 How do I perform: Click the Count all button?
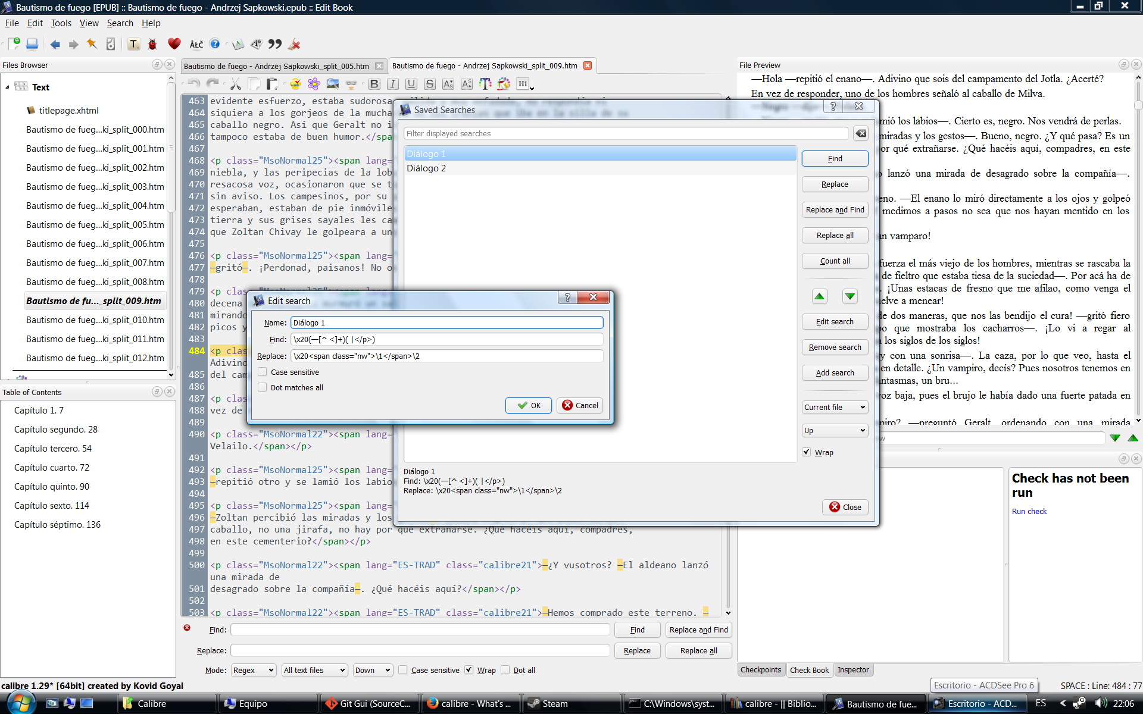(835, 261)
